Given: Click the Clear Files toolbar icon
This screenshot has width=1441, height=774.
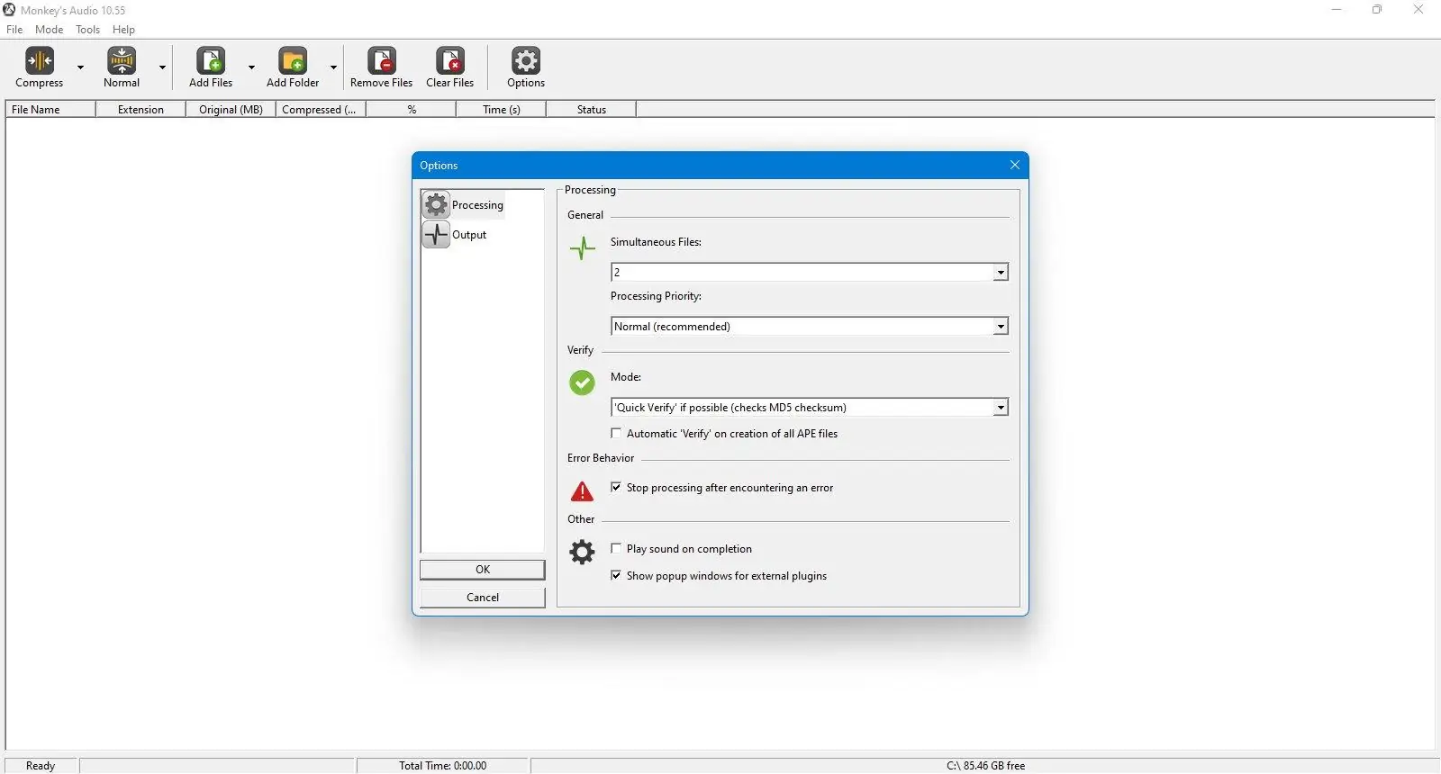Looking at the screenshot, I should [450, 60].
